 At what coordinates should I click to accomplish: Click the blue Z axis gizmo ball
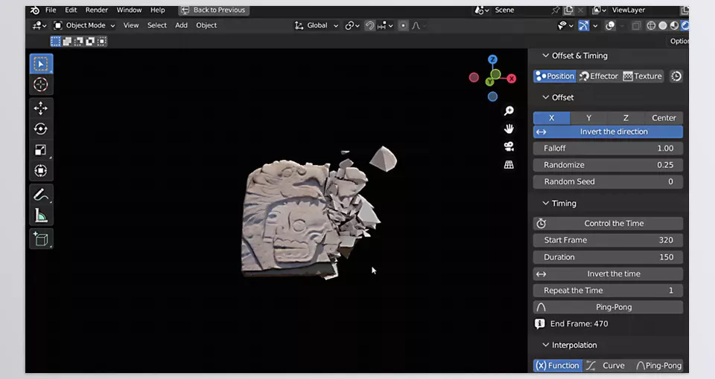pyautogui.click(x=492, y=59)
